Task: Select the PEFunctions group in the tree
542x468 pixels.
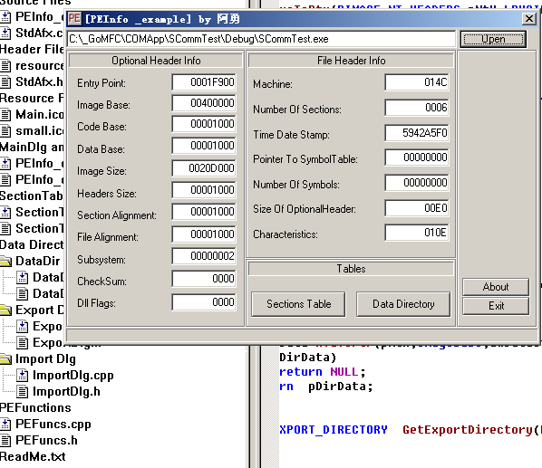Action: [x=35, y=407]
